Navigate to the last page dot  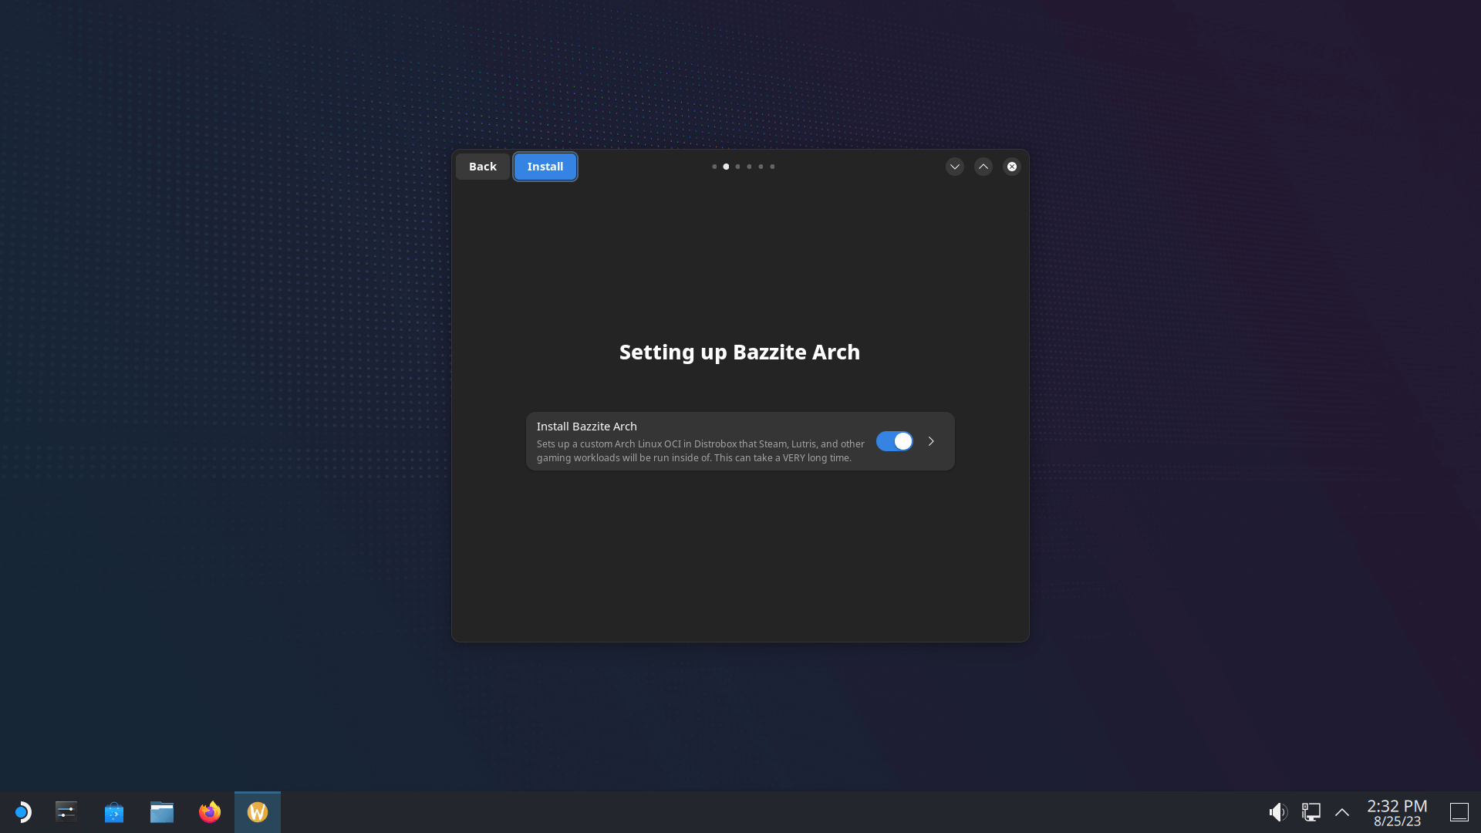click(772, 166)
